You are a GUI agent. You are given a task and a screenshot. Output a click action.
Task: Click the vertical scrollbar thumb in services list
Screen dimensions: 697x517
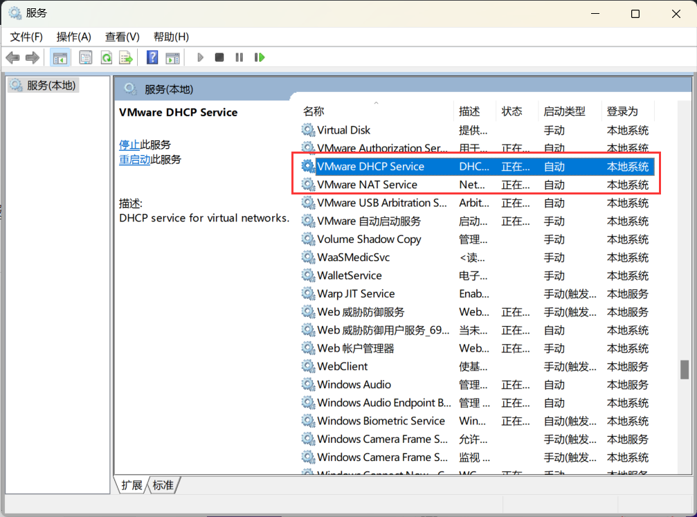[685, 370]
